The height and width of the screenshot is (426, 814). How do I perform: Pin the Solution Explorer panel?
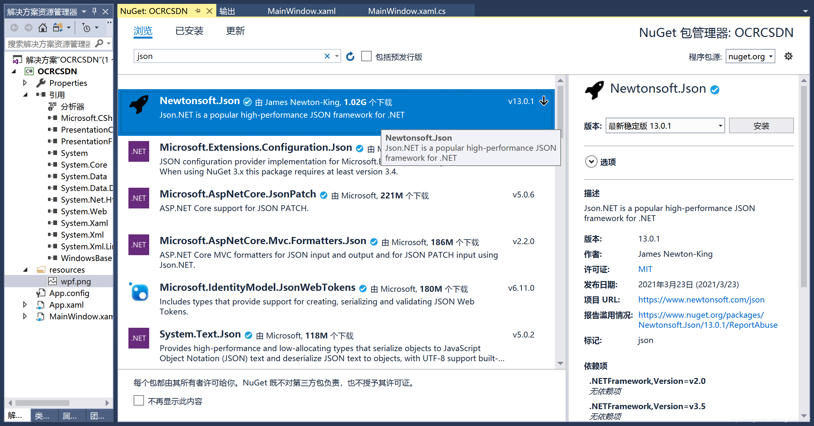94,12
